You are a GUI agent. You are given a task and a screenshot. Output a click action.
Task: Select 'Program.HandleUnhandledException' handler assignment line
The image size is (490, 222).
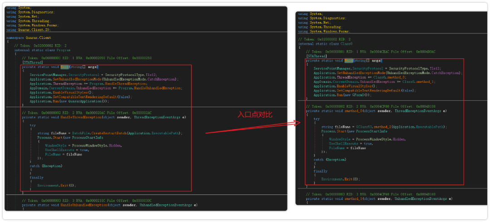point(106,88)
